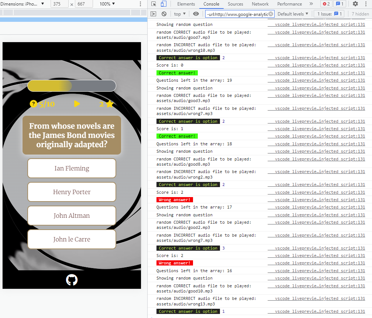Click the 7 hidden messages label

(x=360, y=14)
